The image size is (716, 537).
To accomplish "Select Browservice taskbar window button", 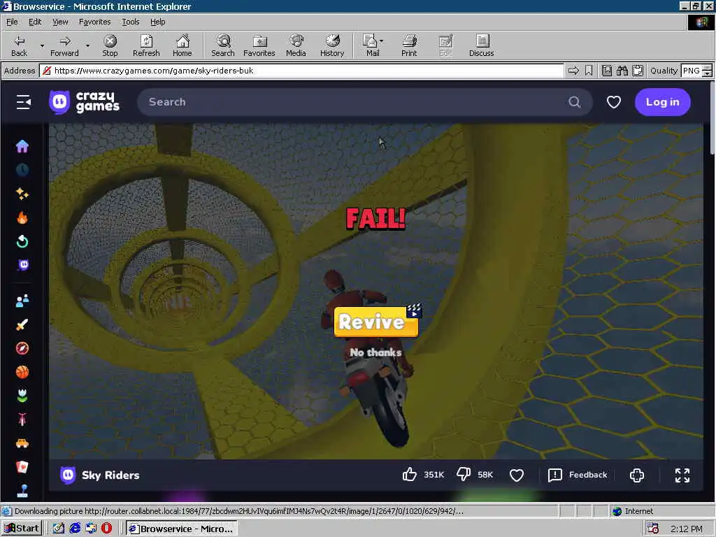I will tap(182, 529).
